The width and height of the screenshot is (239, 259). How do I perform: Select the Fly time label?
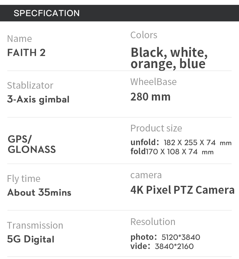24,179
